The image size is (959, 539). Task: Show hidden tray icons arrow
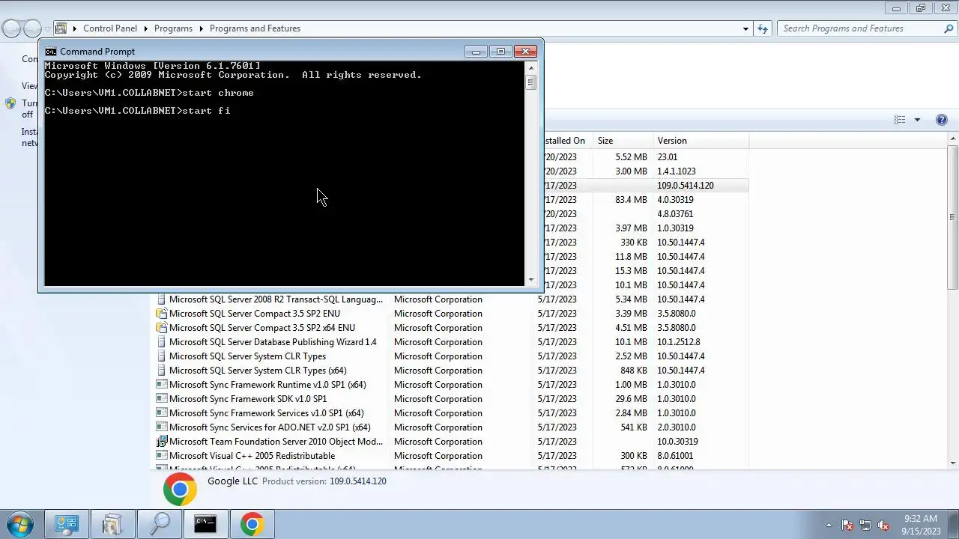[829, 526]
